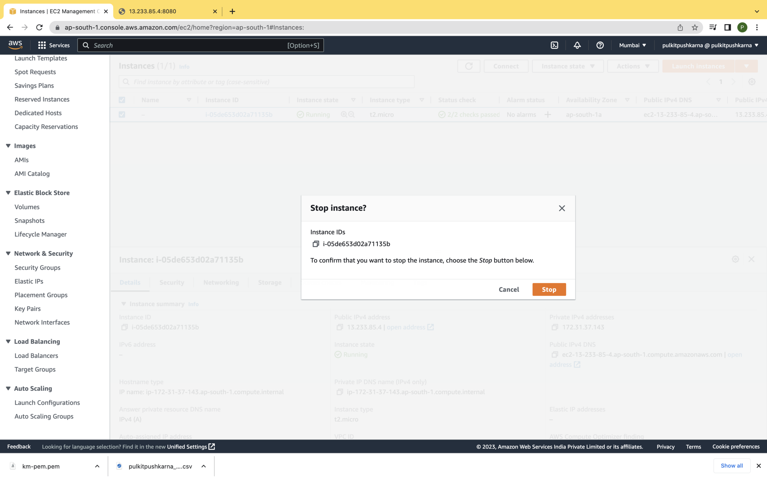Copy the instance ID in the dialog

click(315, 244)
